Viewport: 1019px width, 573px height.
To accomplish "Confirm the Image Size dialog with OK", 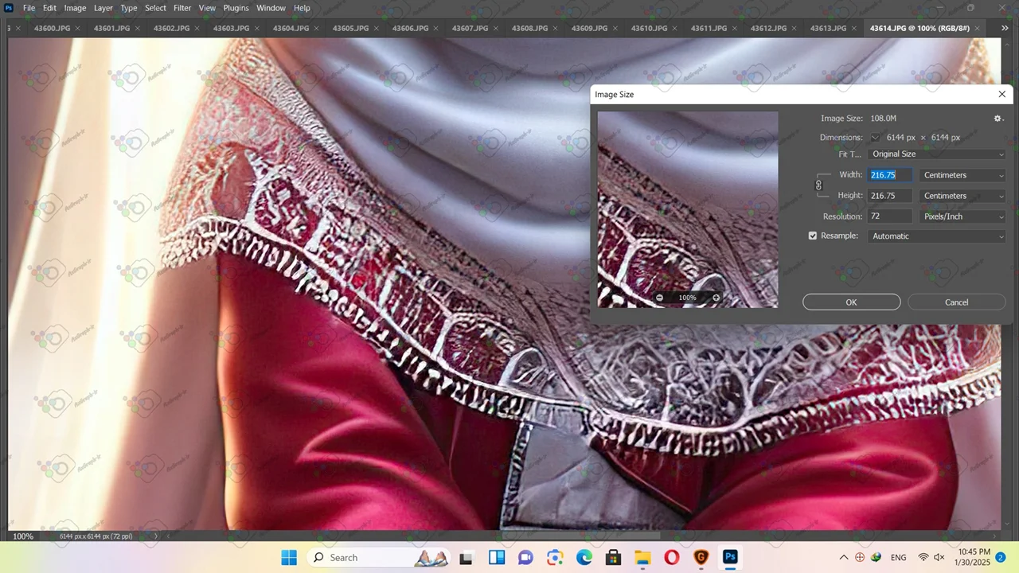I will [851, 302].
